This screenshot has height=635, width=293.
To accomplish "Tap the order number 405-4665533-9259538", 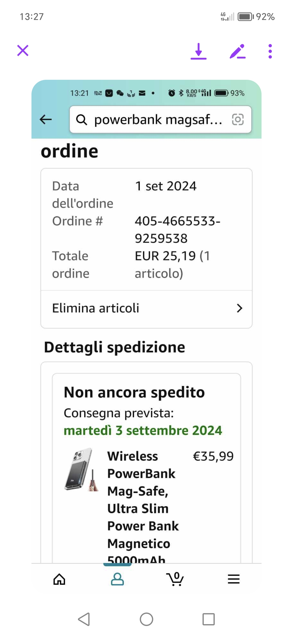I will click(177, 230).
